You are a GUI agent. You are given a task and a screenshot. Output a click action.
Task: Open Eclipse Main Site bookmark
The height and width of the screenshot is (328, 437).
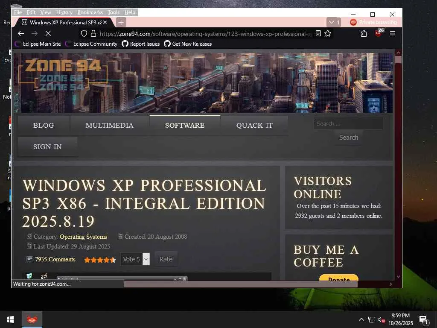[38, 44]
